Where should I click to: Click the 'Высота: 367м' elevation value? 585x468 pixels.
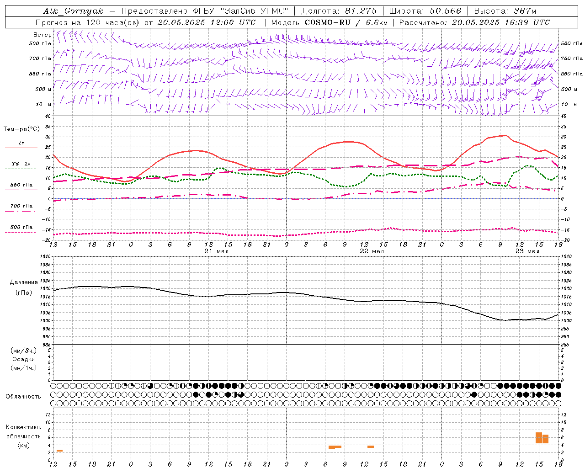(505, 11)
